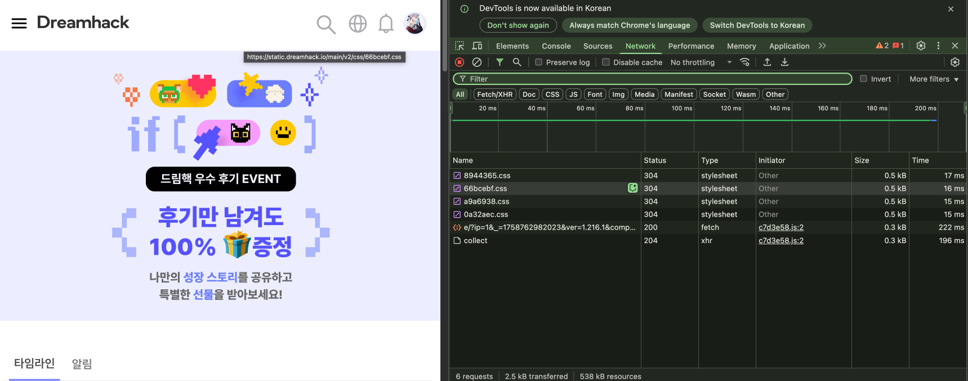Open Network panel settings gear
This screenshot has width=968, height=381.
click(955, 62)
